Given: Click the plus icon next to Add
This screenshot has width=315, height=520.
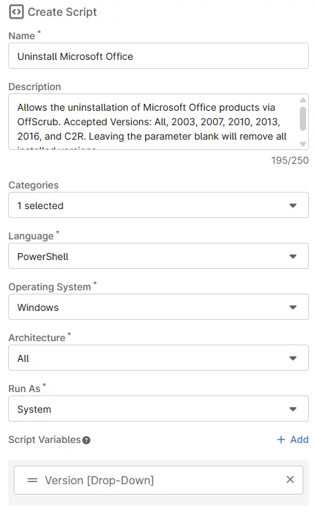Looking at the screenshot, I should (281, 440).
